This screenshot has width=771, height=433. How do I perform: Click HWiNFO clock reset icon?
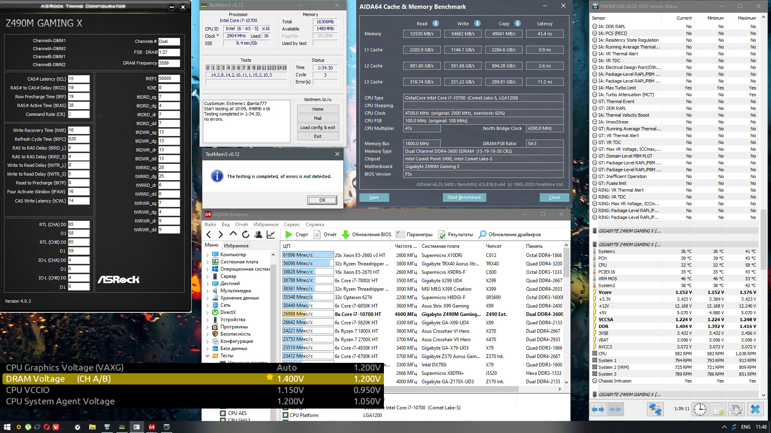[700, 409]
